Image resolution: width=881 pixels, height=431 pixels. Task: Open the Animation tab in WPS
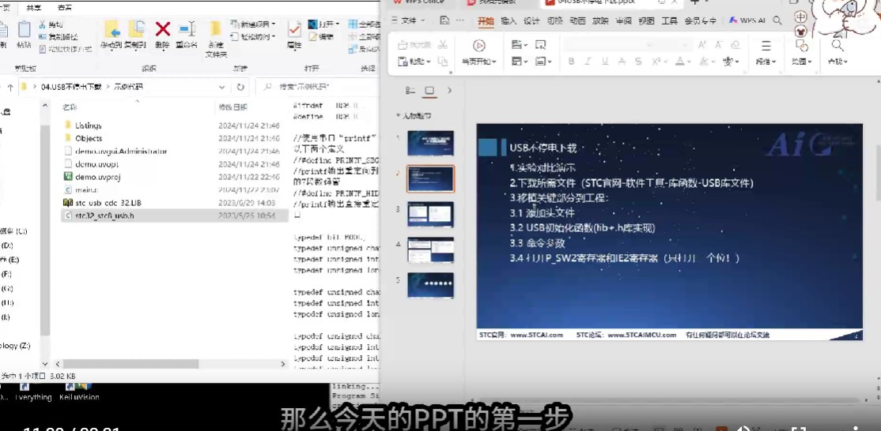click(577, 21)
